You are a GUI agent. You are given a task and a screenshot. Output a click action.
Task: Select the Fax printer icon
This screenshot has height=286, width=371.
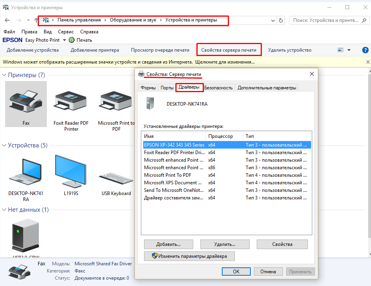(26, 101)
